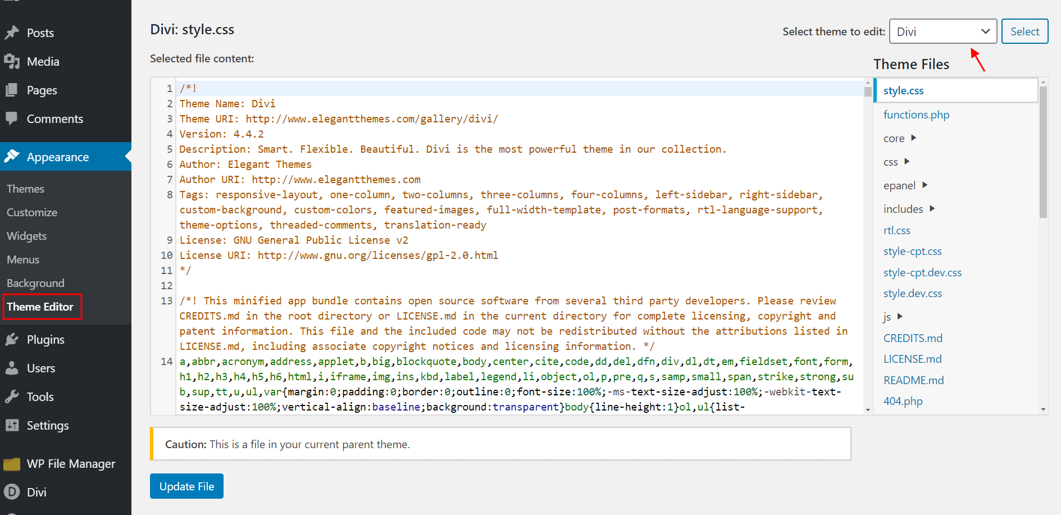Open README.md theme file
1061x515 pixels.
[913, 380]
